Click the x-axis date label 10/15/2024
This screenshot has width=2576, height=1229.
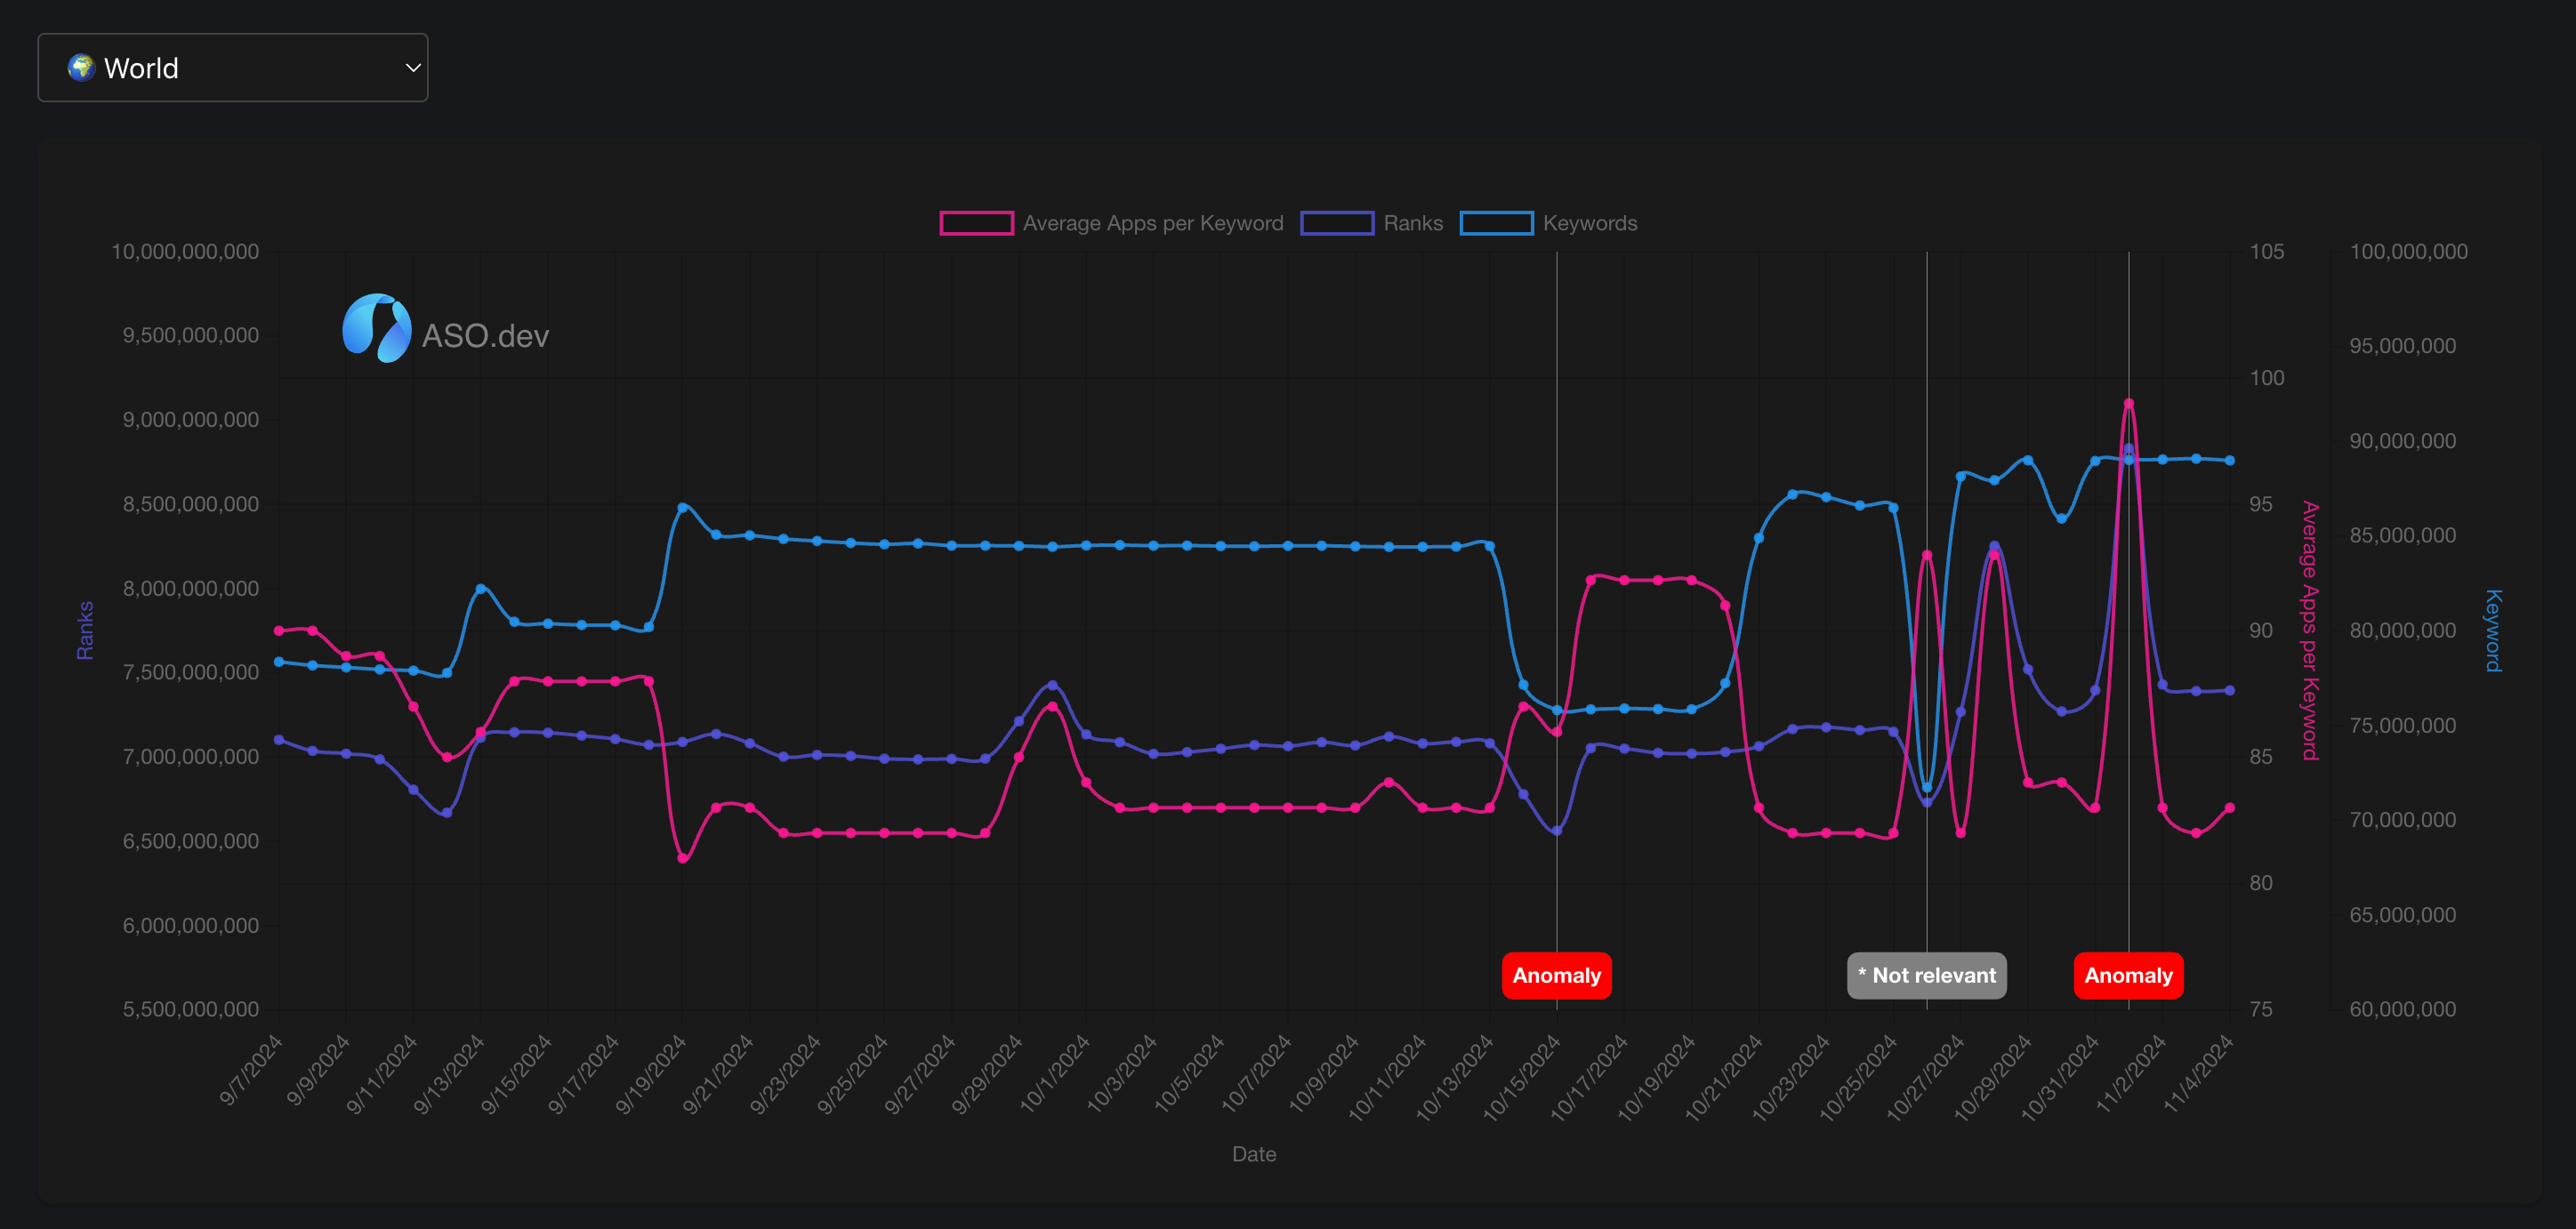[1522, 1078]
